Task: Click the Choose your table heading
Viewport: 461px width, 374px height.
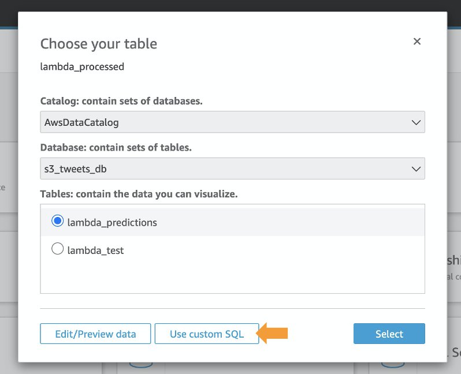Action: pos(98,43)
